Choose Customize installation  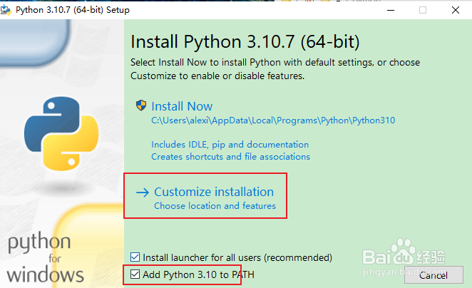[x=214, y=192]
